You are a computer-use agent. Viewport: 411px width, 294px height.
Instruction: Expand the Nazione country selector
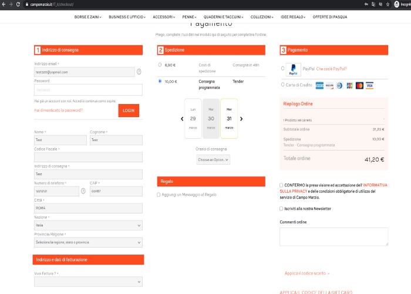tap(88, 225)
